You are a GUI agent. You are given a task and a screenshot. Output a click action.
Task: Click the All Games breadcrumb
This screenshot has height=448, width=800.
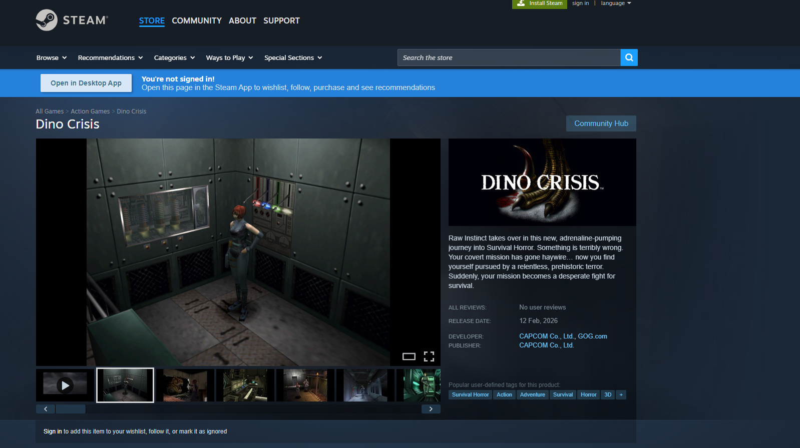coord(50,111)
